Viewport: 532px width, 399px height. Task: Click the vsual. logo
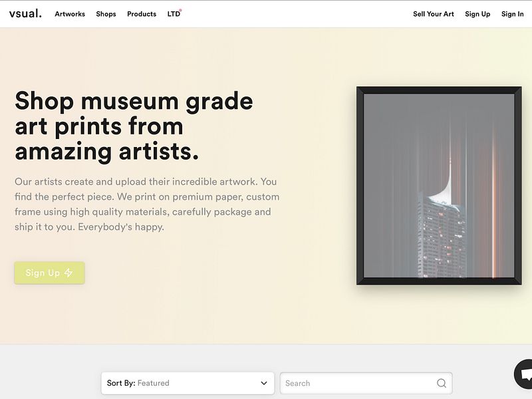[x=25, y=13]
